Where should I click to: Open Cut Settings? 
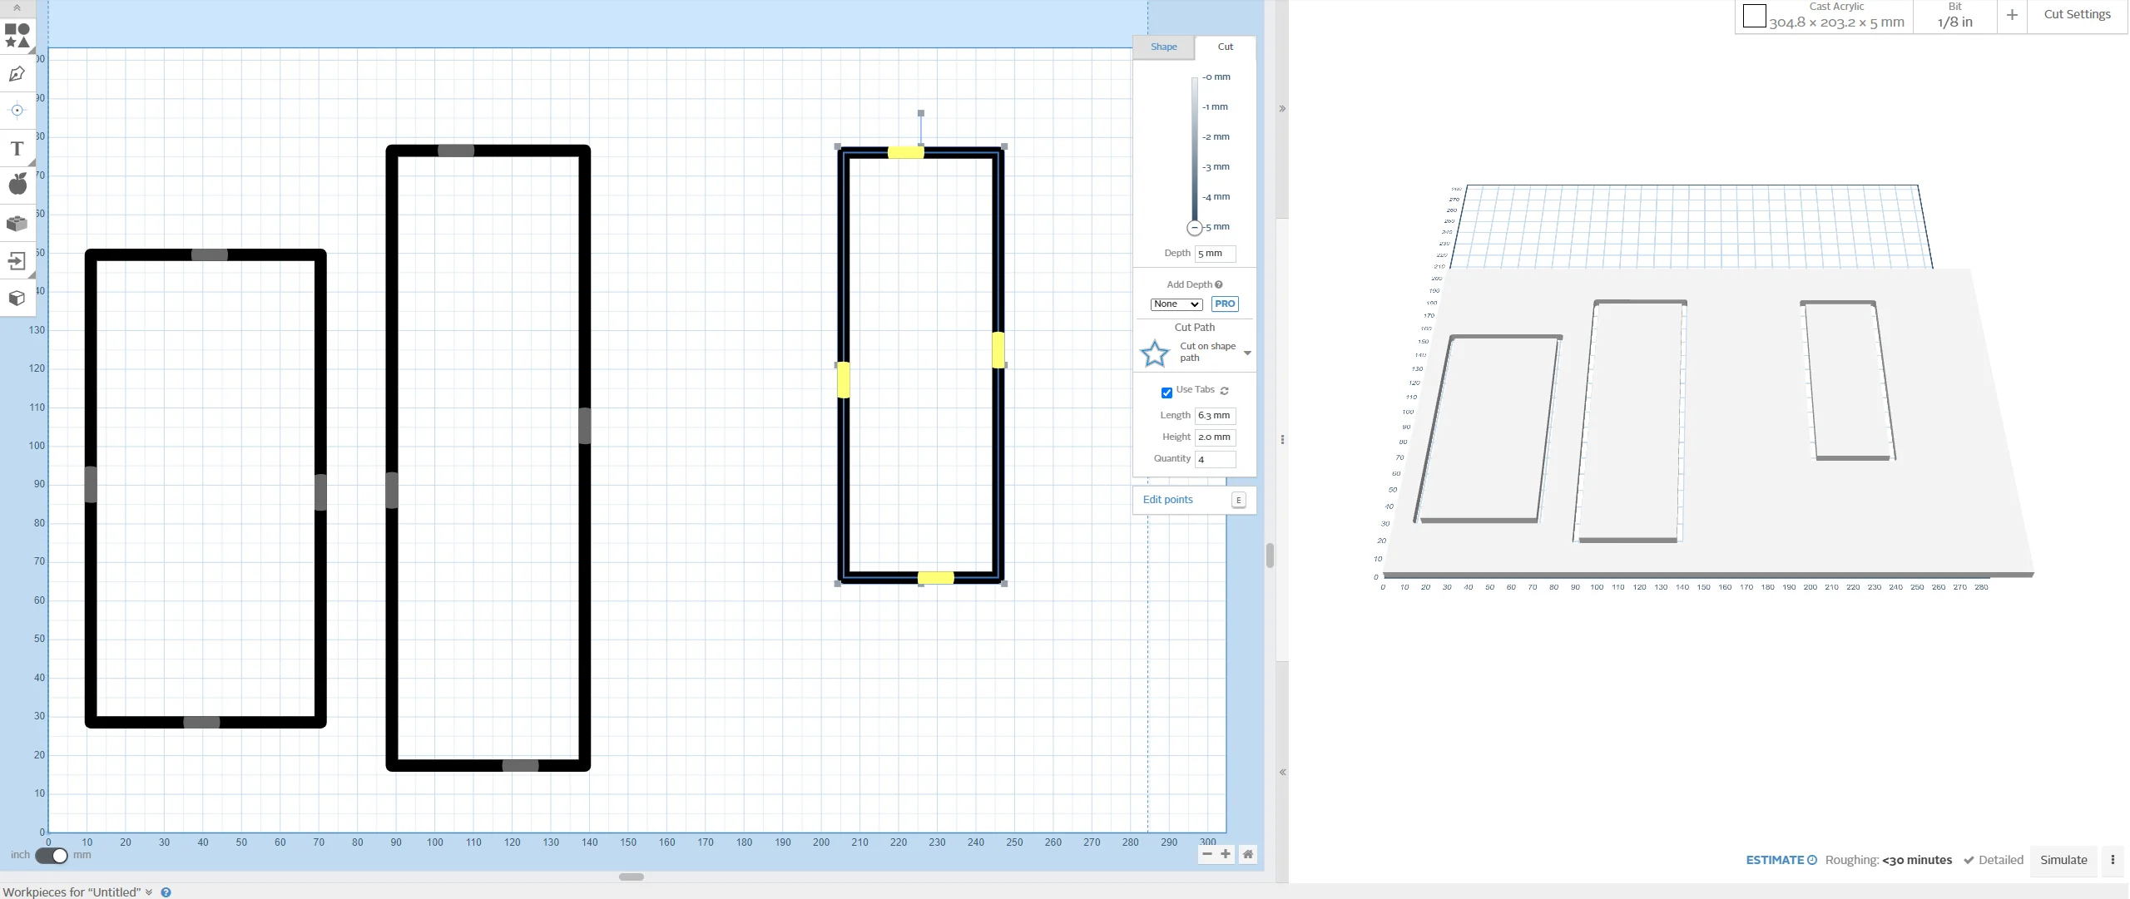click(x=2077, y=15)
